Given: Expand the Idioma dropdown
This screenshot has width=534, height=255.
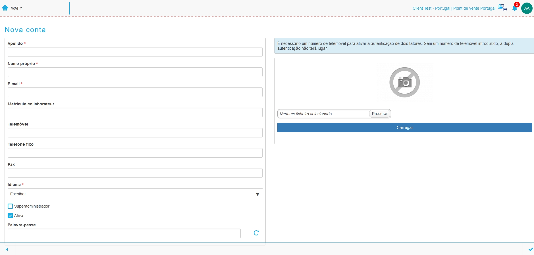Looking at the screenshot, I should pos(135,194).
